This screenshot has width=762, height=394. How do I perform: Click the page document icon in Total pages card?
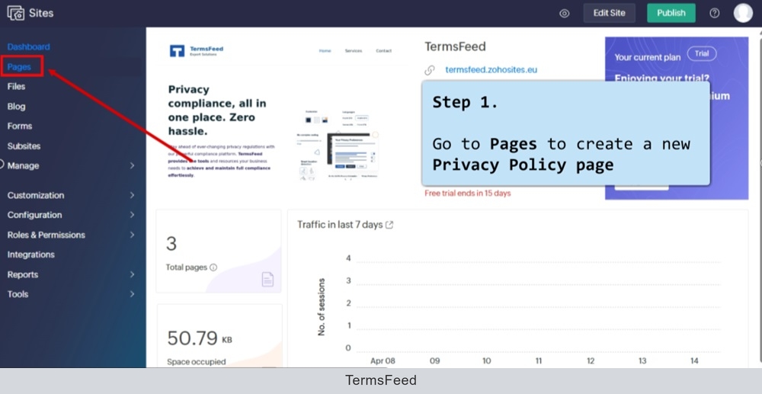267,280
